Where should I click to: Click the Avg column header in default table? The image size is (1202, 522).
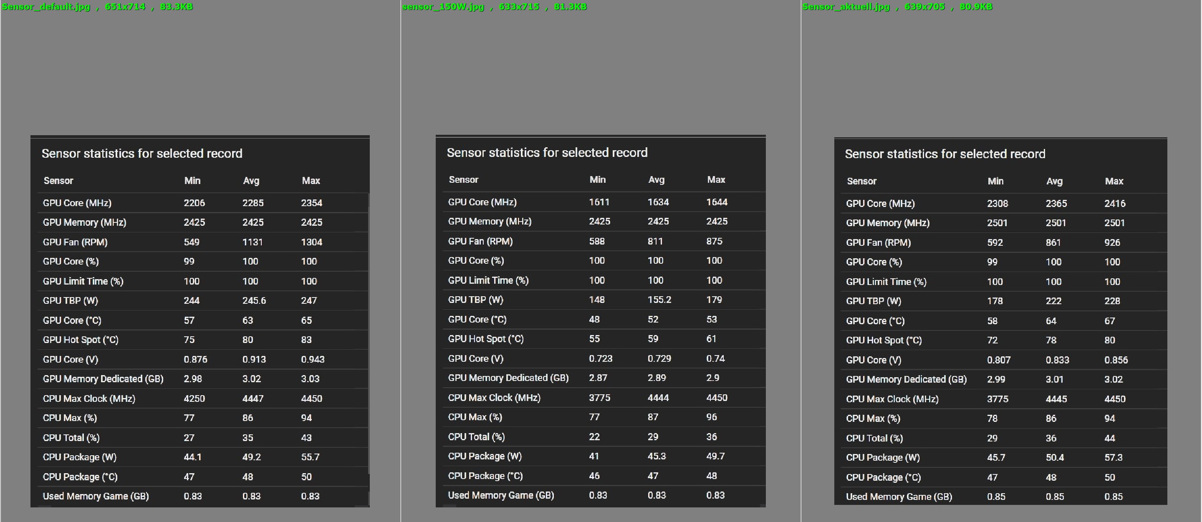tap(251, 181)
